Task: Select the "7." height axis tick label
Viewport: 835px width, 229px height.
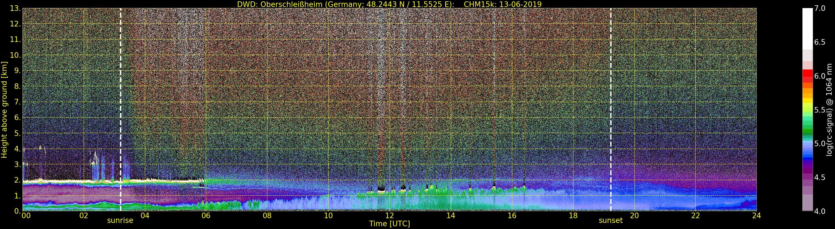Action: click(x=18, y=102)
